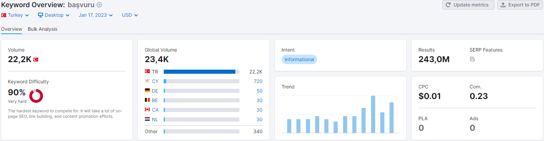Viewport: 544px width, 141px height.
Task: Click the DE flag in Global Volume list
Action: click(x=147, y=90)
